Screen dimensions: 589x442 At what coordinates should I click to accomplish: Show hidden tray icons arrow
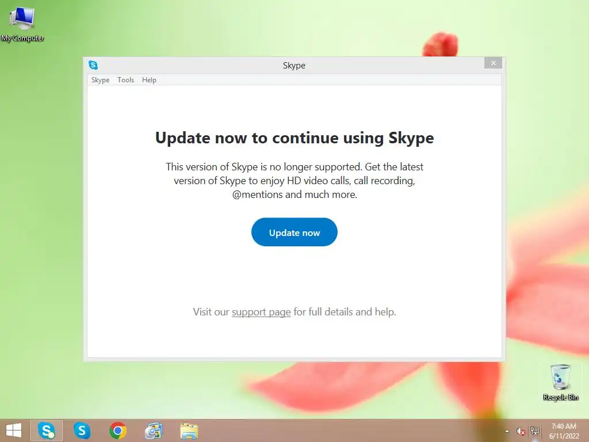[507, 431]
